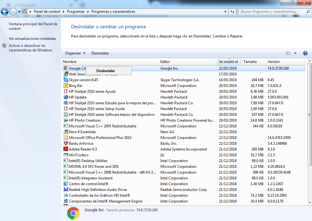
Task: Click HP Deskjet Software básico del dispositivo icon
Action: click(x=66, y=115)
